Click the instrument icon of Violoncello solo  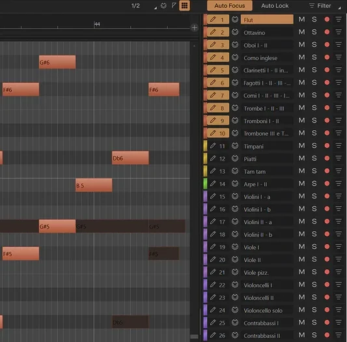tap(235, 309)
